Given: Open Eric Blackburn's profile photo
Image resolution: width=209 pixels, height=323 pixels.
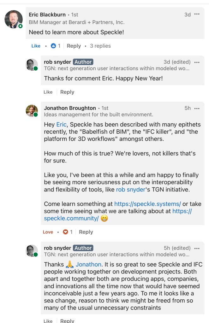Looking at the screenshot, I should tap(14, 19).
